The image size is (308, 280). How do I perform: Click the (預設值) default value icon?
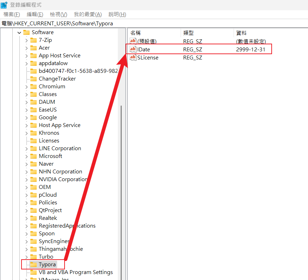tap(133, 41)
